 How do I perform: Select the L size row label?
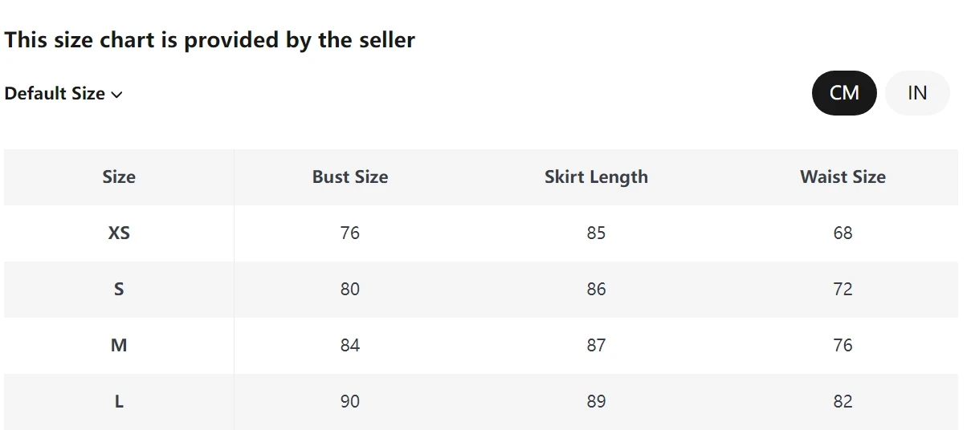(x=119, y=402)
